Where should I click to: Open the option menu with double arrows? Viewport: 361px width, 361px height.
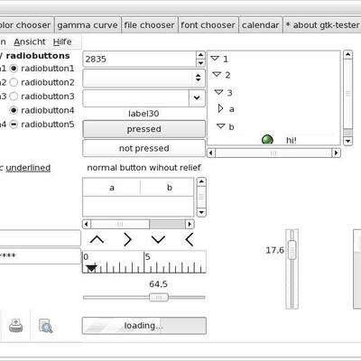click(x=143, y=78)
